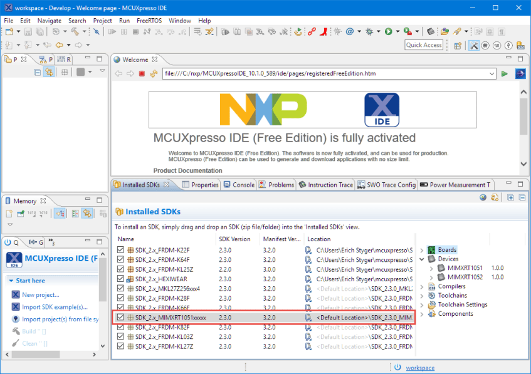Open the GUI Flash tool (red chili icon)

pyautogui.click(x=323, y=31)
